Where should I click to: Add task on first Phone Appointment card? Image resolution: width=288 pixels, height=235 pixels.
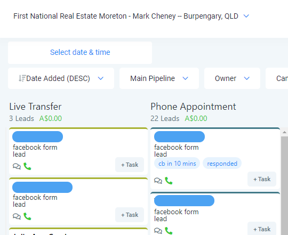[x=262, y=179]
